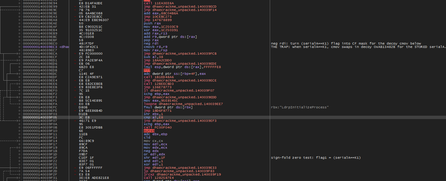Click instruction call FC00F040
446x181 pixels.
[x=158, y=127]
